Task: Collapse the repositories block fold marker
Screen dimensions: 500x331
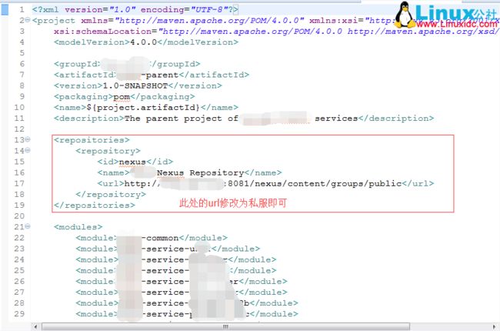Action: (28, 139)
